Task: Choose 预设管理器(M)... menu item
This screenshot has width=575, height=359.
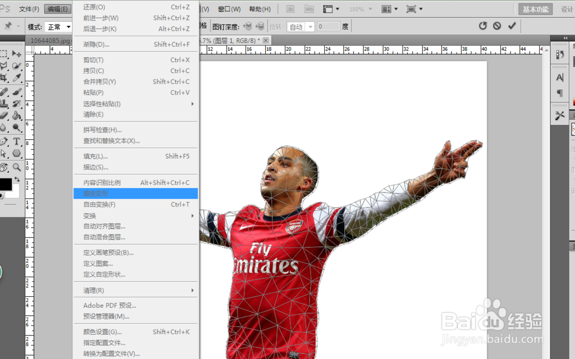Action: pyautogui.click(x=136, y=316)
